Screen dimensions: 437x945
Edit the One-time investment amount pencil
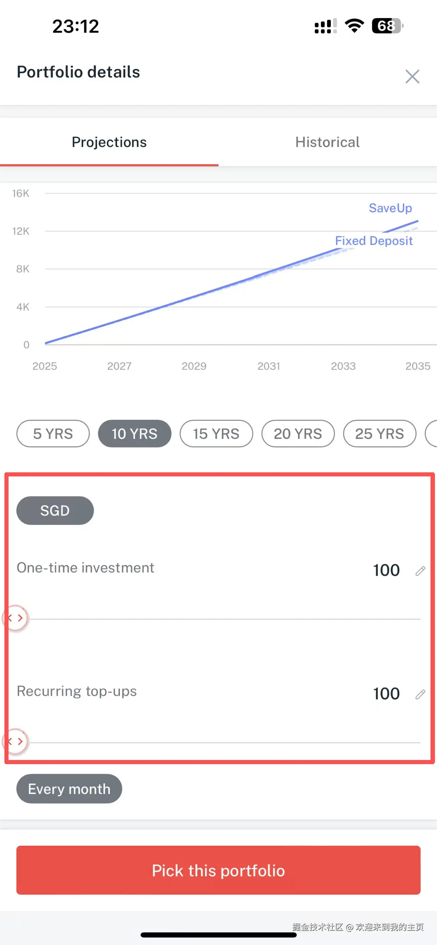point(420,571)
